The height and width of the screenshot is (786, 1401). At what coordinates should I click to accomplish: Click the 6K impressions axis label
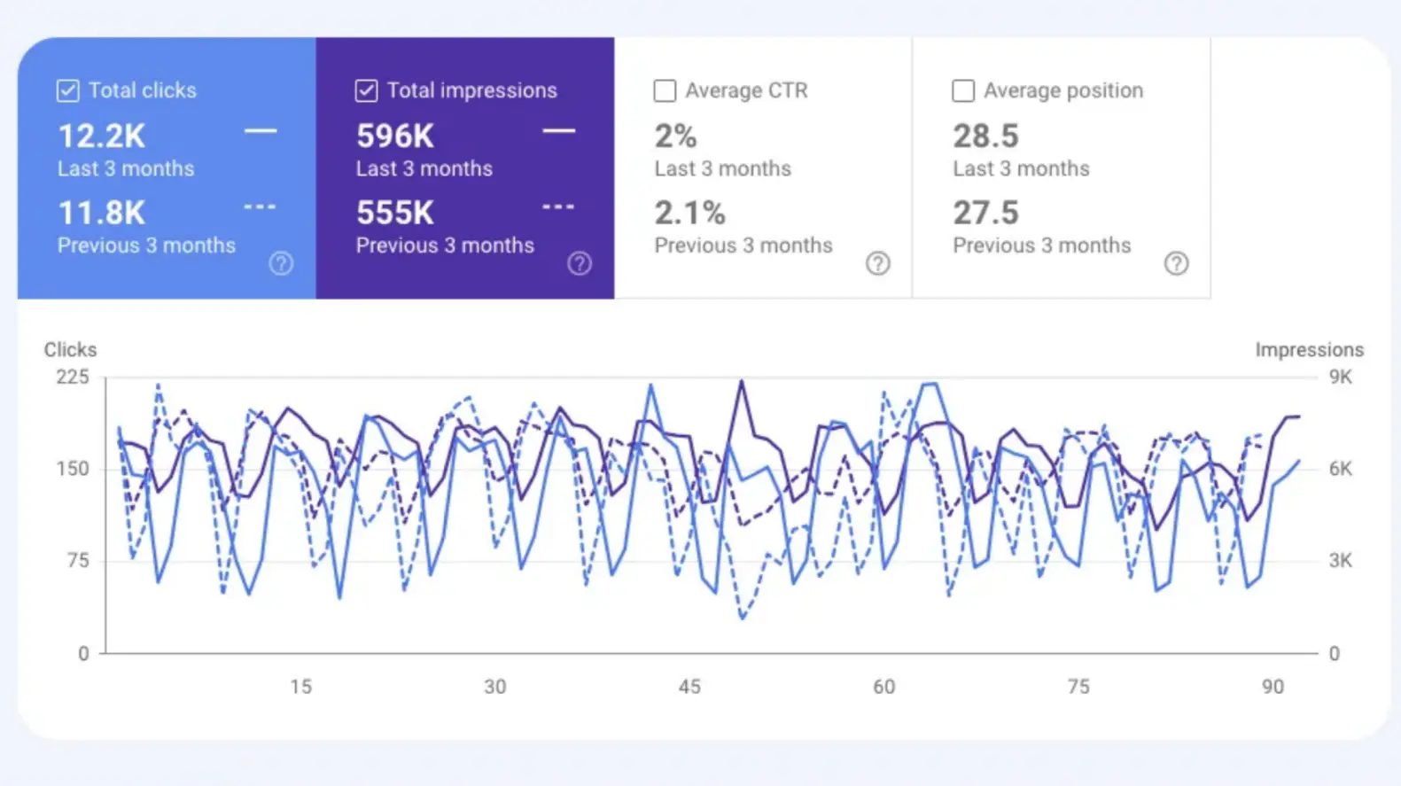[1341, 469]
